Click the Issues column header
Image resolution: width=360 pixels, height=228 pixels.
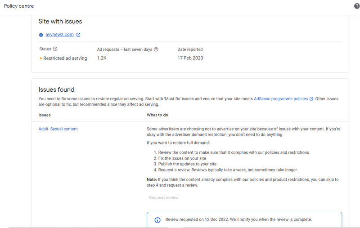[45, 115]
